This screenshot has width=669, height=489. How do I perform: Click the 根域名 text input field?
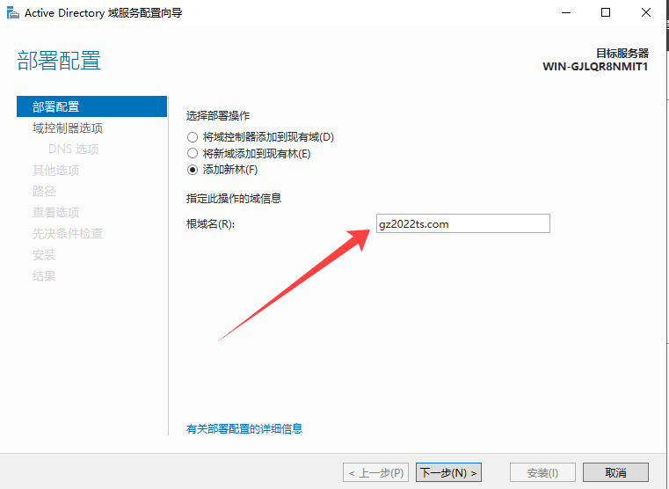[462, 224]
